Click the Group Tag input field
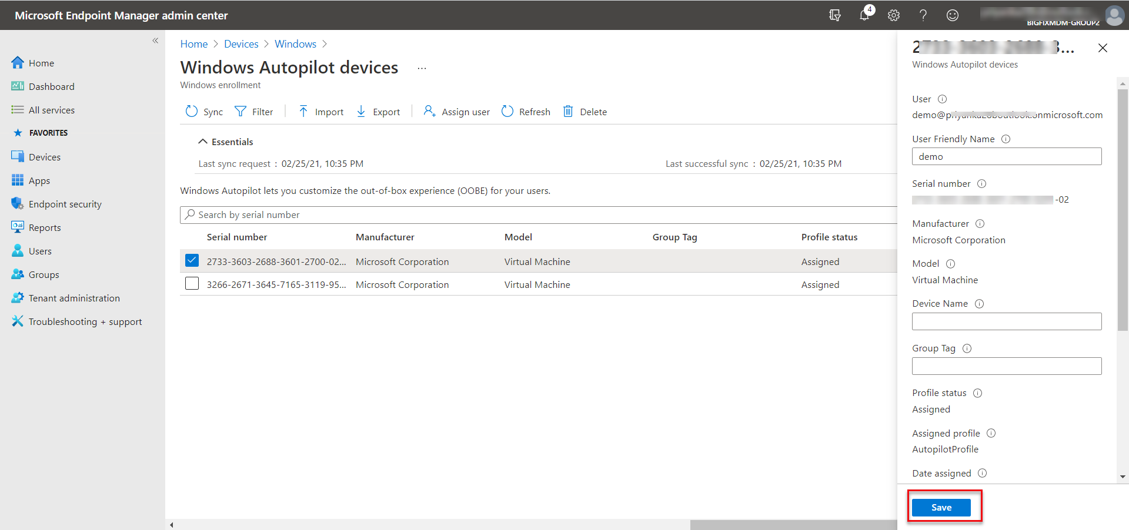The height and width of the screenshot is (530, 1129). click(1007, 366)
